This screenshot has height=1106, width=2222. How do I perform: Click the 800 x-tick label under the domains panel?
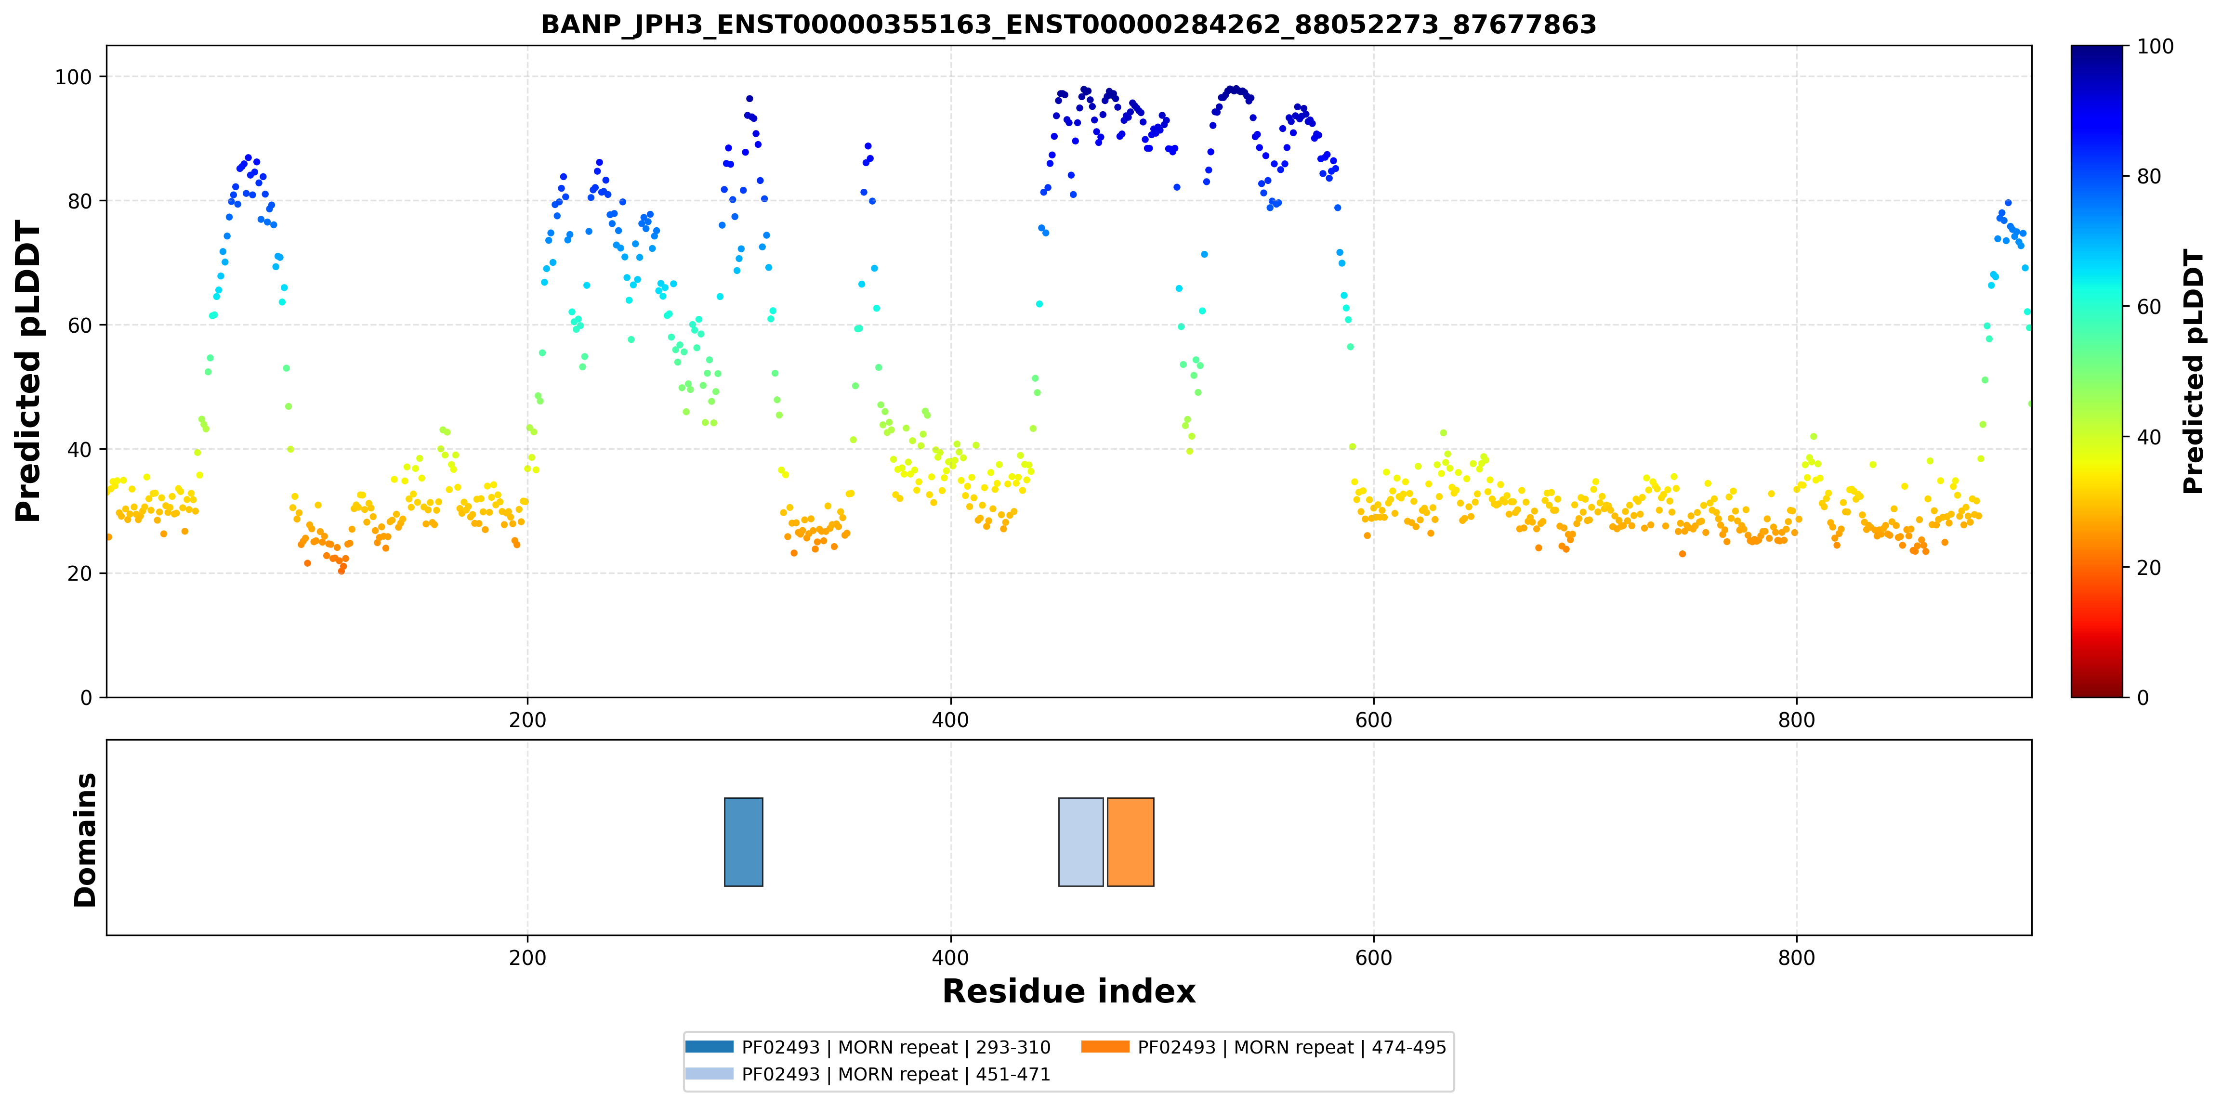1797,958
